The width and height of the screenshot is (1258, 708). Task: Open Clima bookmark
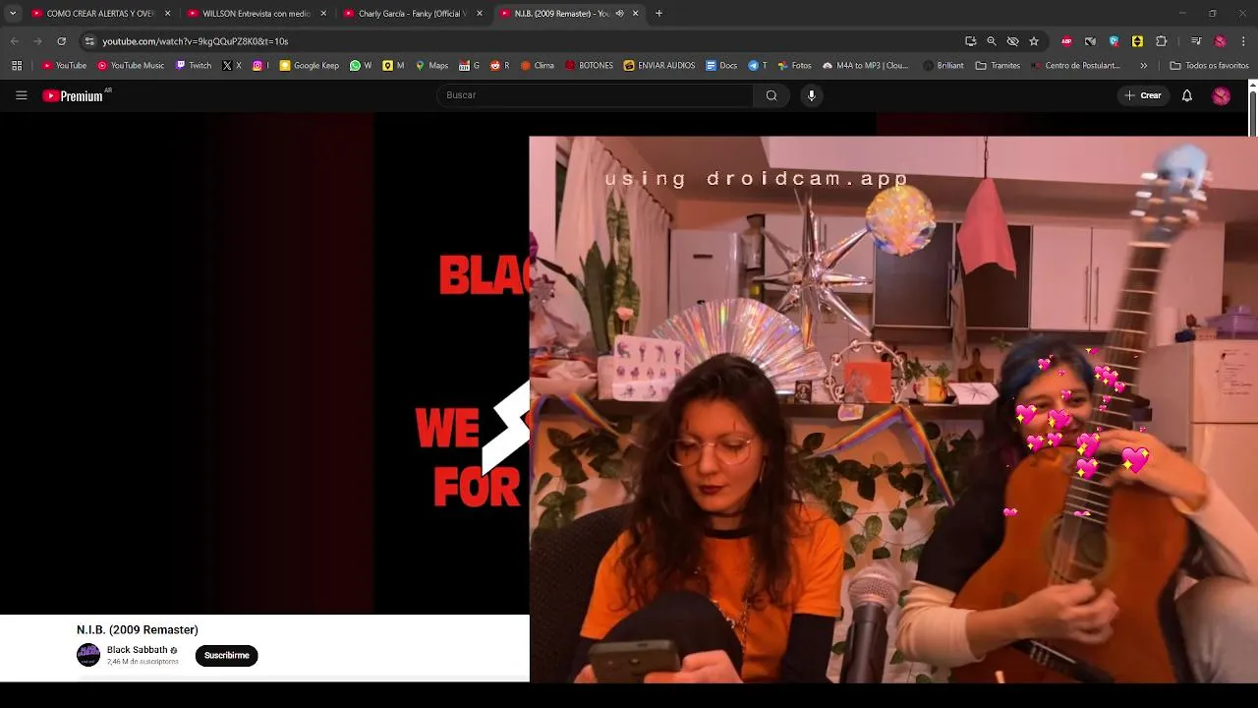click(538, 66)
